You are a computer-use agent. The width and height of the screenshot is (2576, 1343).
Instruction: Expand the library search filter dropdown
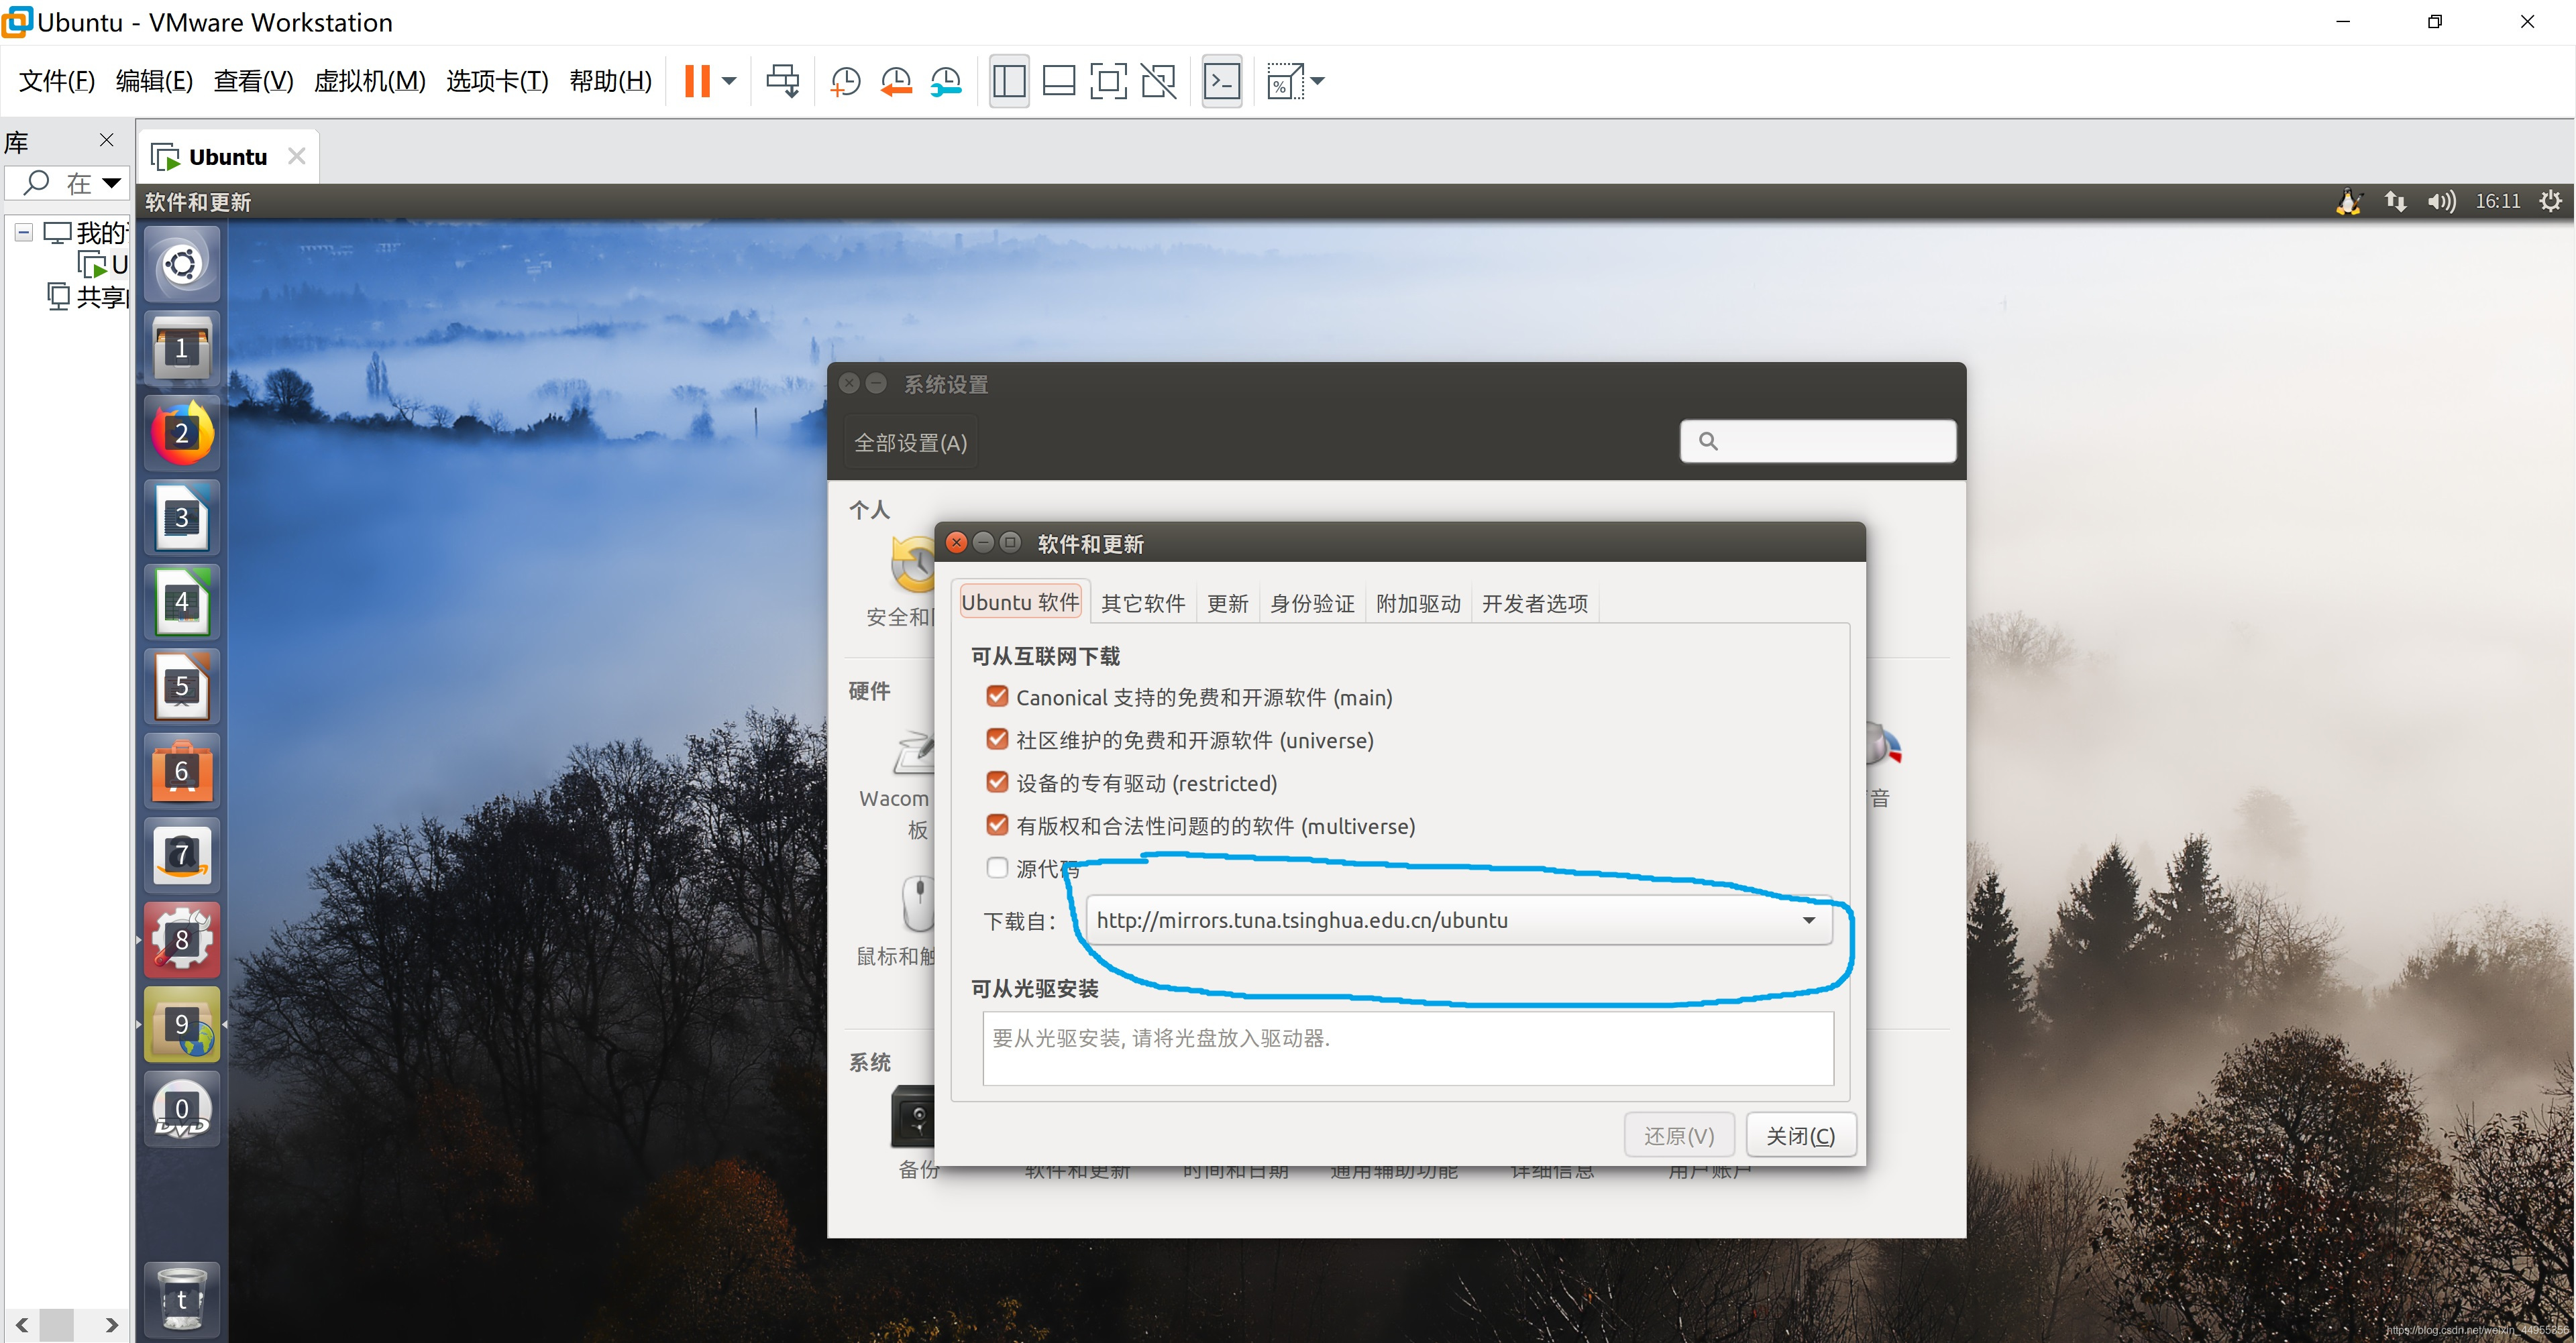(x=112, y=183)
